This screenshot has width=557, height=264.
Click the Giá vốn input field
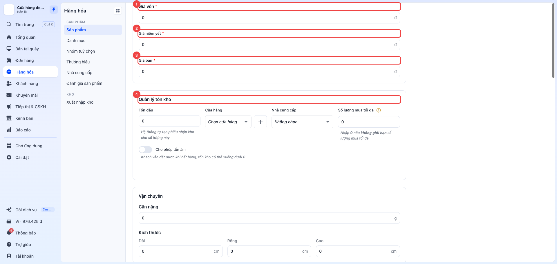[x=269, y=18]
